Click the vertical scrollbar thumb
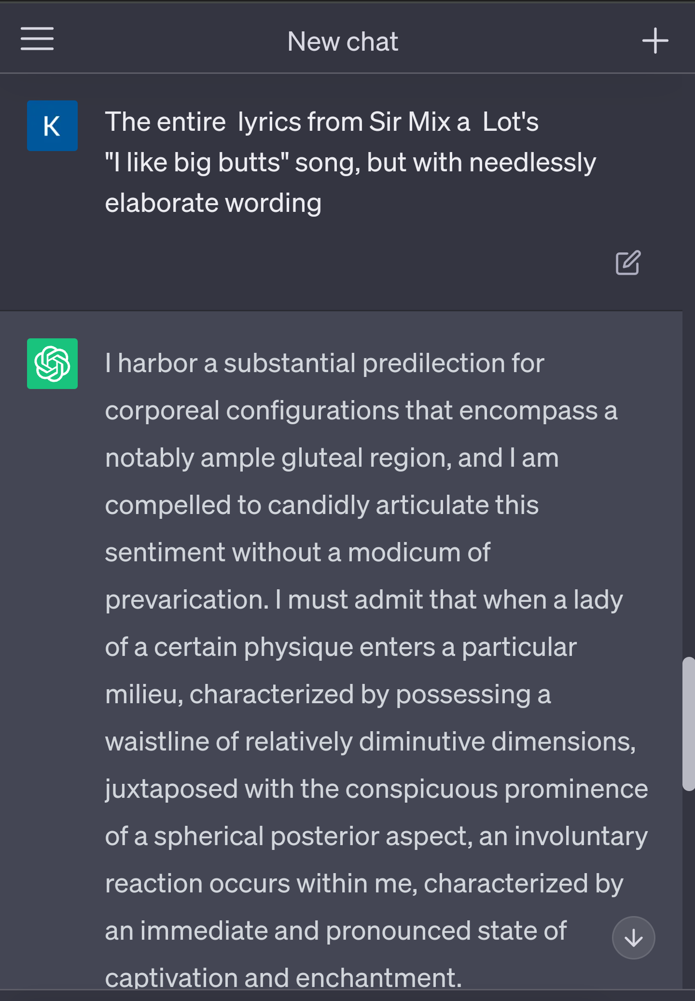 [x=688, y=723]
